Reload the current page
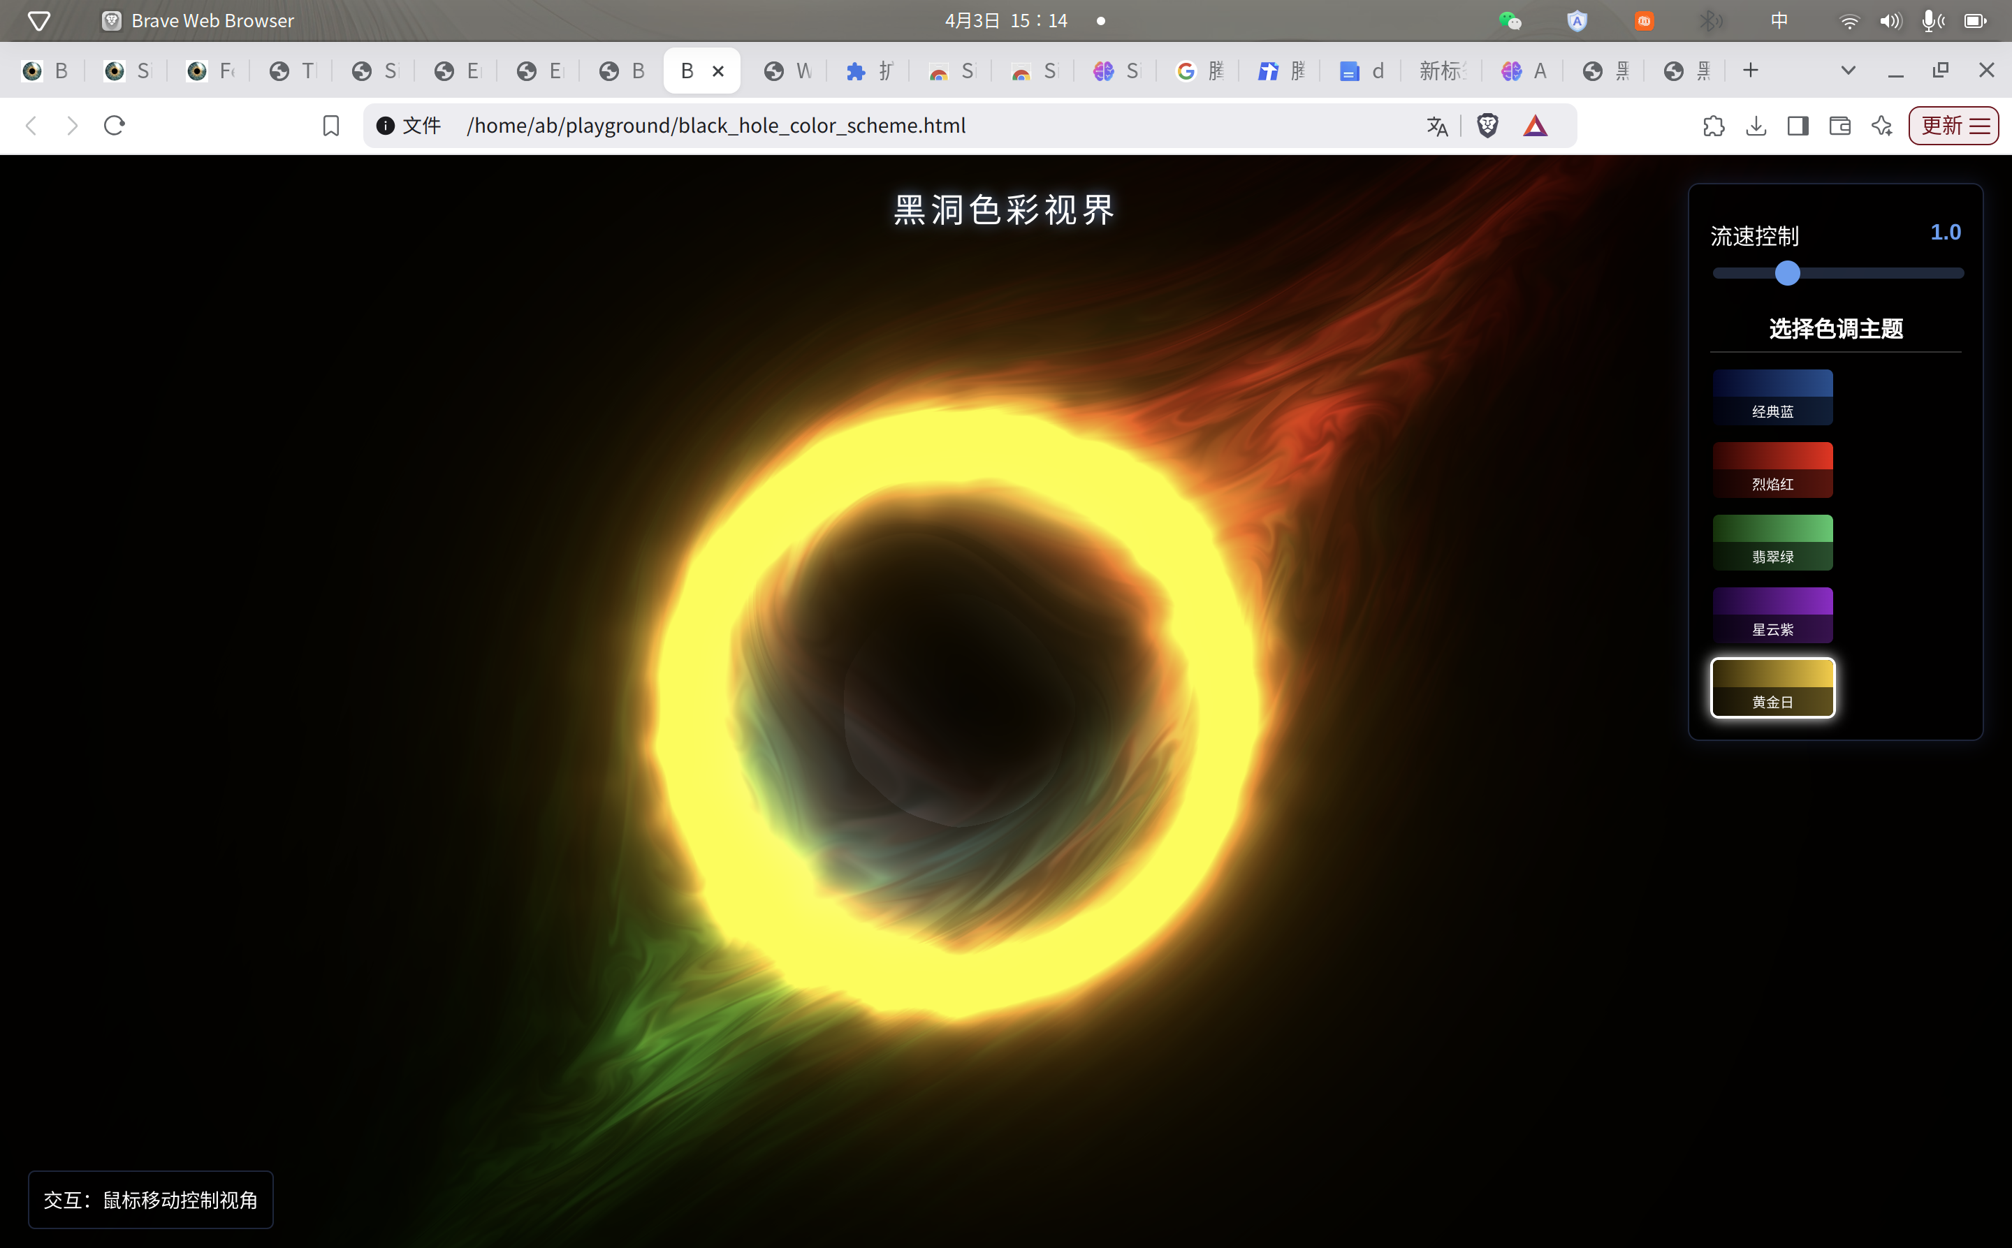Viewport: 2012px width, 1248px height. pyautogui.click(x=113, y=126)
